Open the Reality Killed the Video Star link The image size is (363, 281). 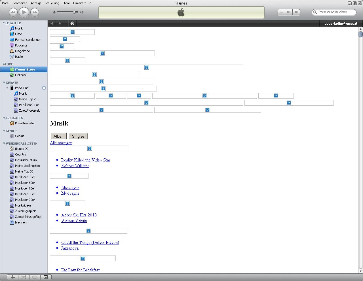pyautogui.click(x=86, y=160)
